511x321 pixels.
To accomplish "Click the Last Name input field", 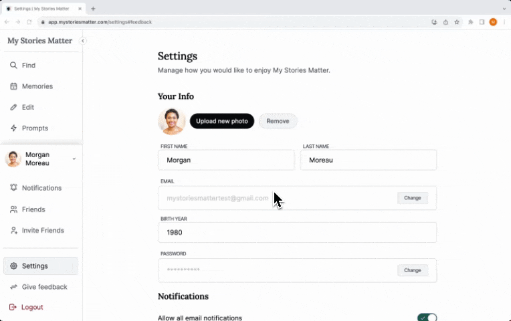I will [x=369, y=160].
